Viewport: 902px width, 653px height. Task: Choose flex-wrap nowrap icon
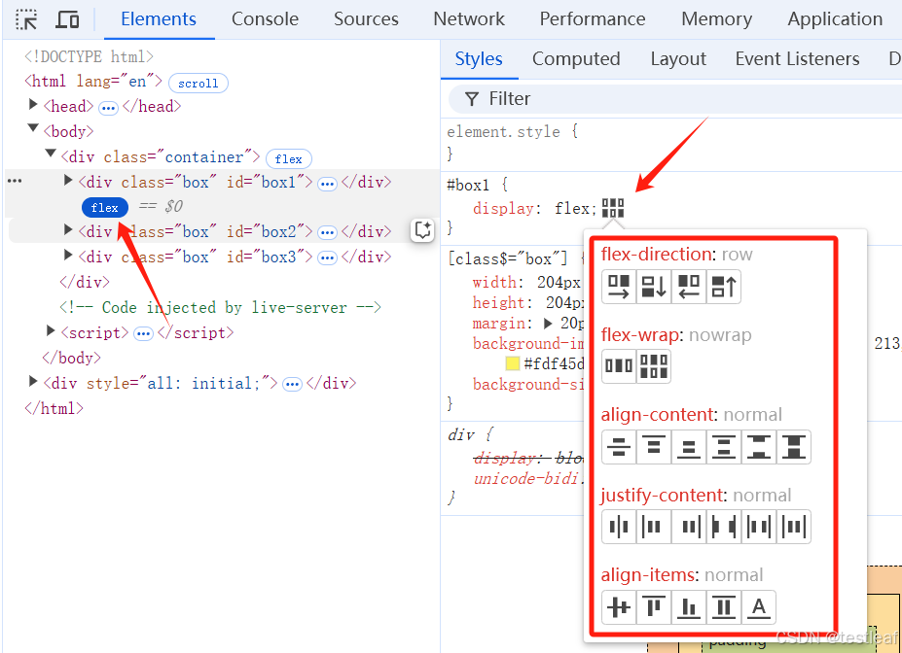(619, 366)
